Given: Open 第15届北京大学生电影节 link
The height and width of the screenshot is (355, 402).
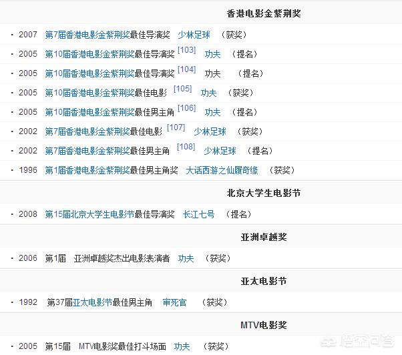Looking at the screenshot, I should coord(89,214).
